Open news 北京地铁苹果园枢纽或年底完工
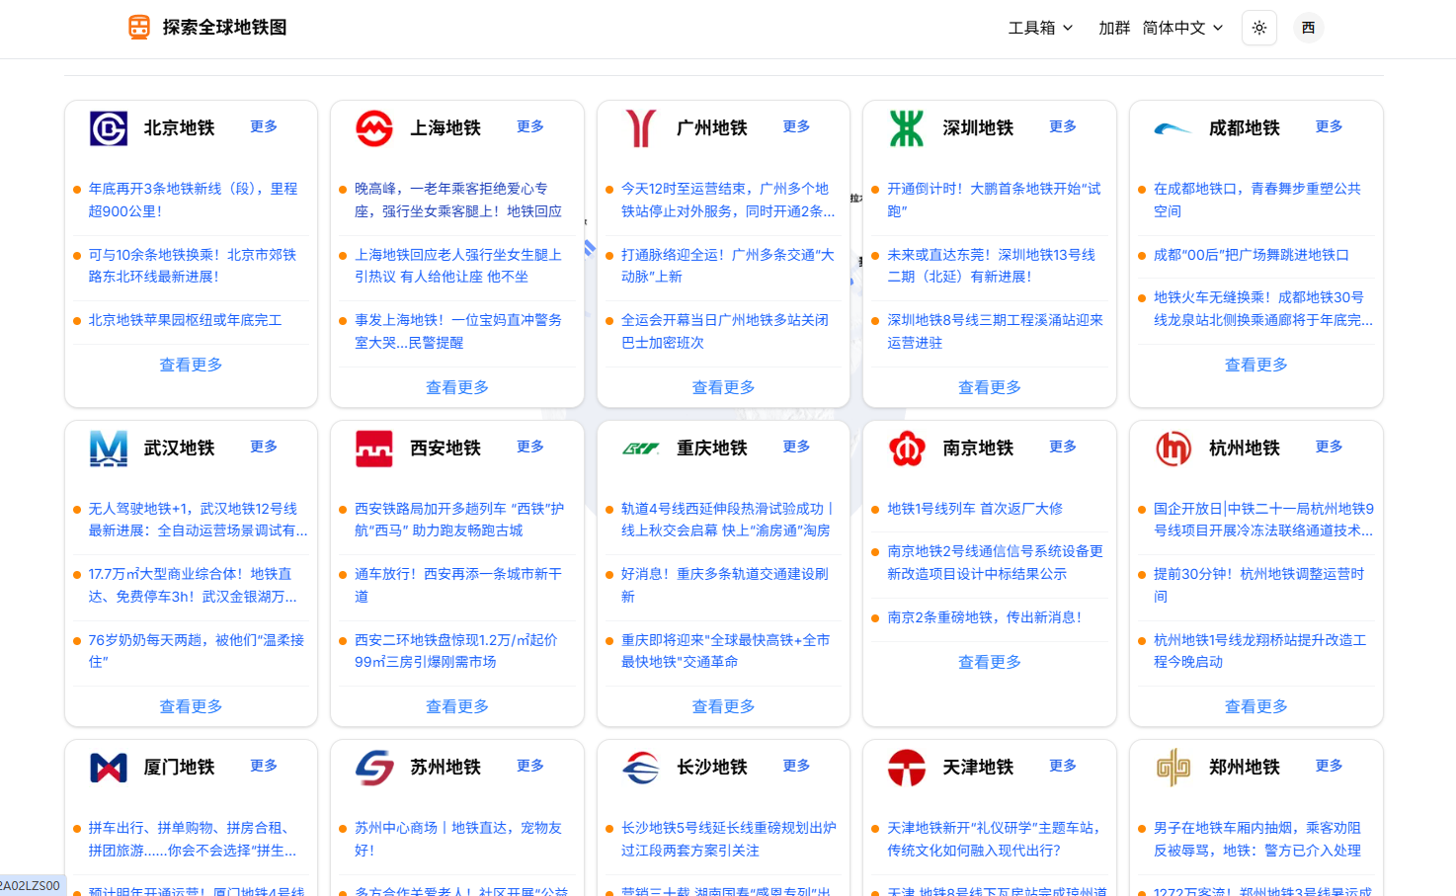Image resolution: width=1456 pixels, height=896 pixels. pos(186,320)
